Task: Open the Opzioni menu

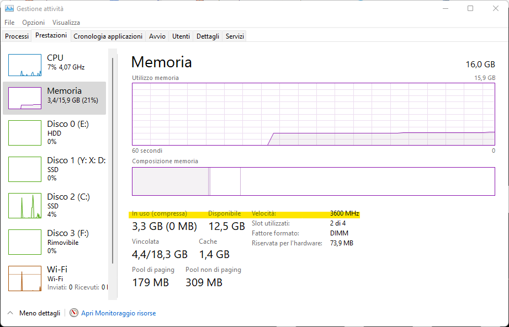Action: point(33,23)
